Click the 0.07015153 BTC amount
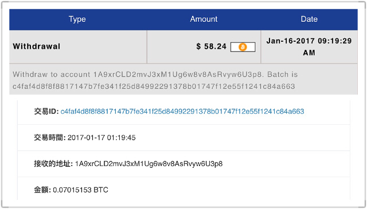This screenshot has width=367, height=209. 80,190
